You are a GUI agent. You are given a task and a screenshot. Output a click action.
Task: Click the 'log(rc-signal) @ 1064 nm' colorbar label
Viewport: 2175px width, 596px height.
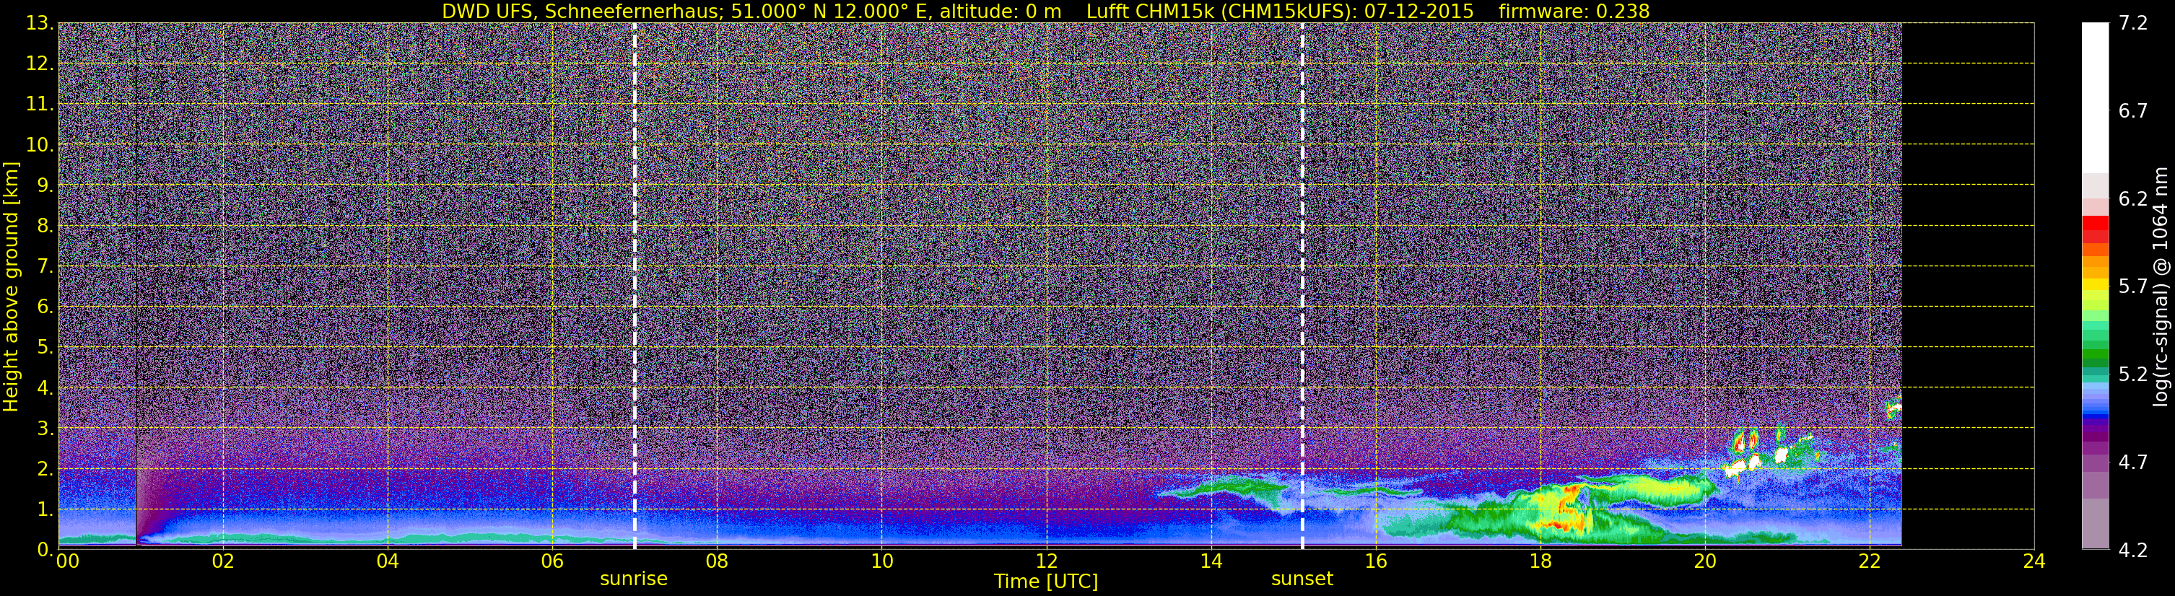[2159, 286]
